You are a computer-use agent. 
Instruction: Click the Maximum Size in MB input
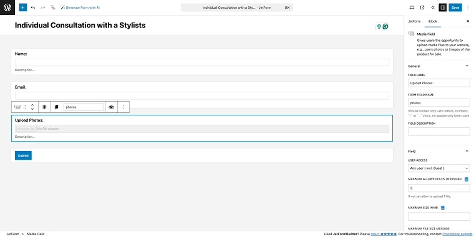point(439,216)
